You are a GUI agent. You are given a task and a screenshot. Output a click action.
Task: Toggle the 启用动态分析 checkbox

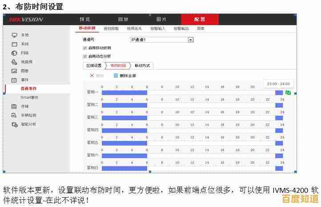click(x=85, y=56)
